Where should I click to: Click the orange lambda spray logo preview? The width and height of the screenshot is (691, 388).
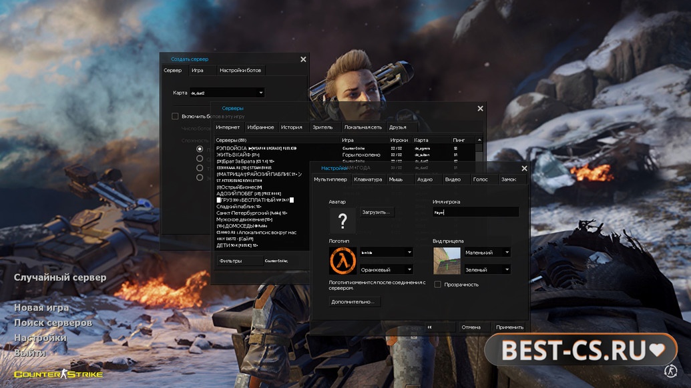342,261
